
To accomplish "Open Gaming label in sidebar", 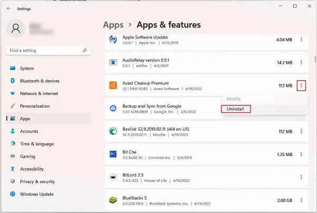I will [x=27, y=156].
